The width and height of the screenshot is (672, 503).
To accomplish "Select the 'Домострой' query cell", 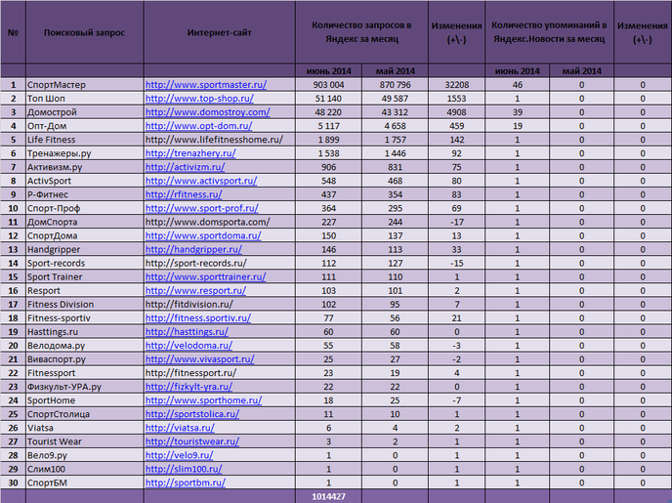I will [84, 112].
